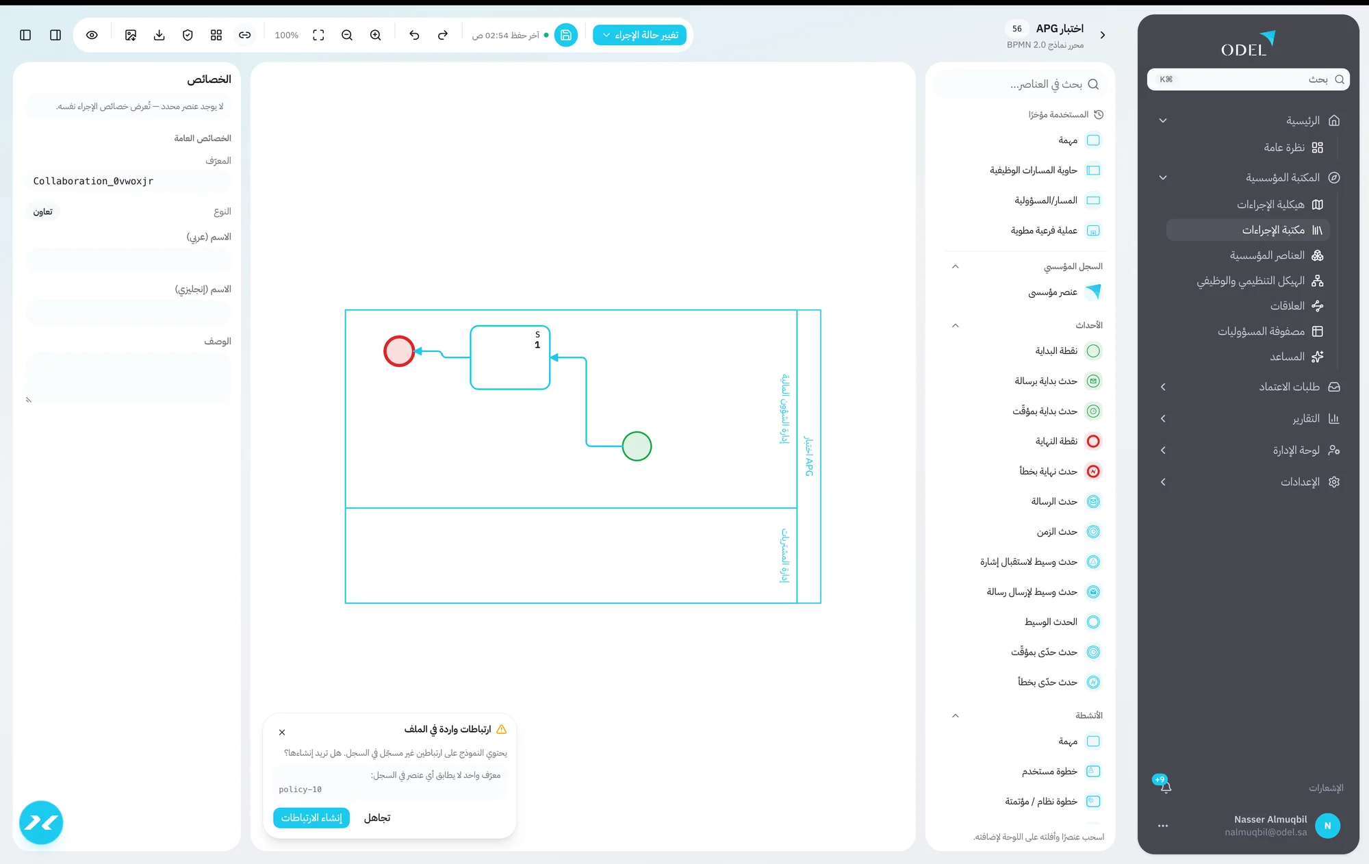This screenshot has height=864, width=1369.
Task: Open مكتبة الإجراءات in sidebar
Action: point(1248,230)
